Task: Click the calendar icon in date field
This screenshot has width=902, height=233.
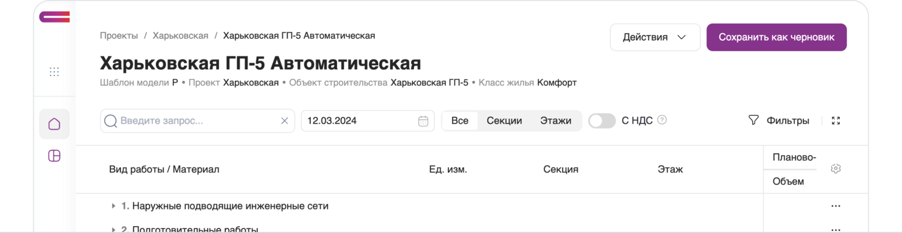Action: 423,121
